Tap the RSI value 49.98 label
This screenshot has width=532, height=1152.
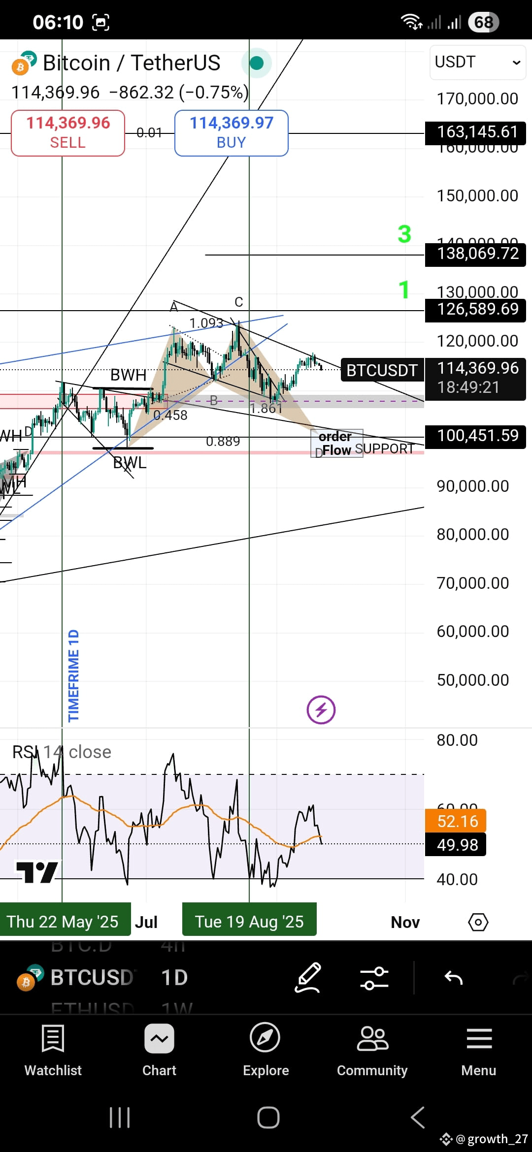(x=456, y=845)
